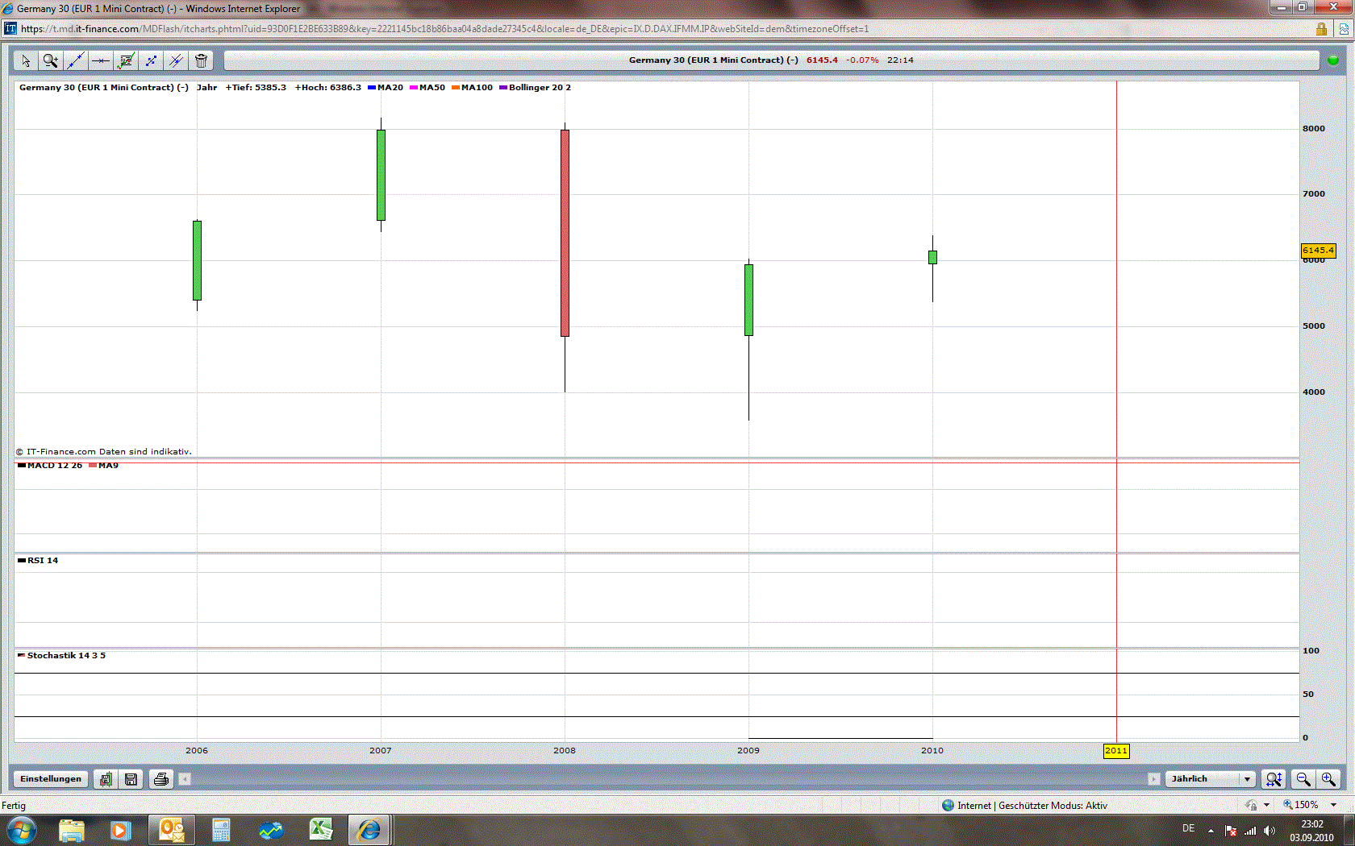Open Einstellungen settings button
The image size is (1355, 846).
click(x=51, y=779)
